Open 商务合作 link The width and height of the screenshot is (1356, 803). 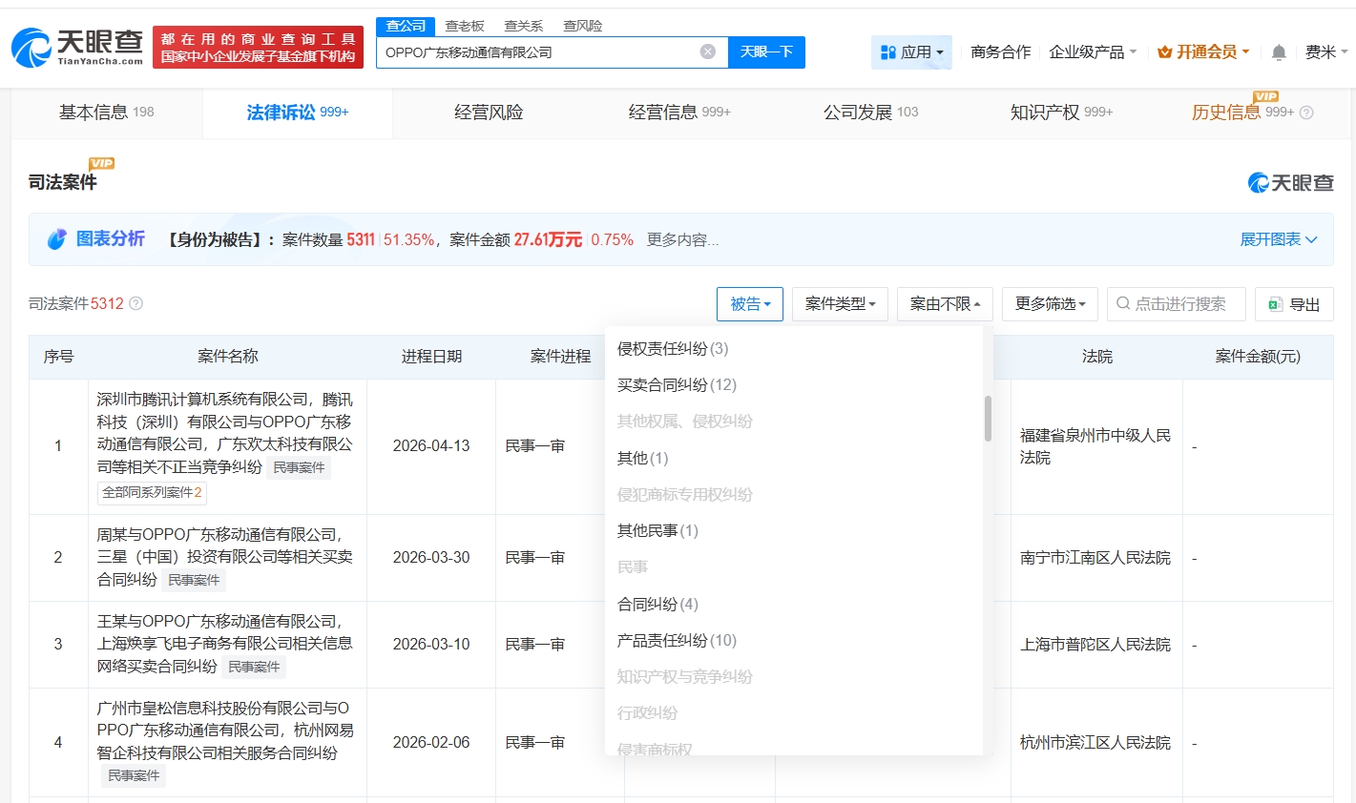coord(1000,51)
